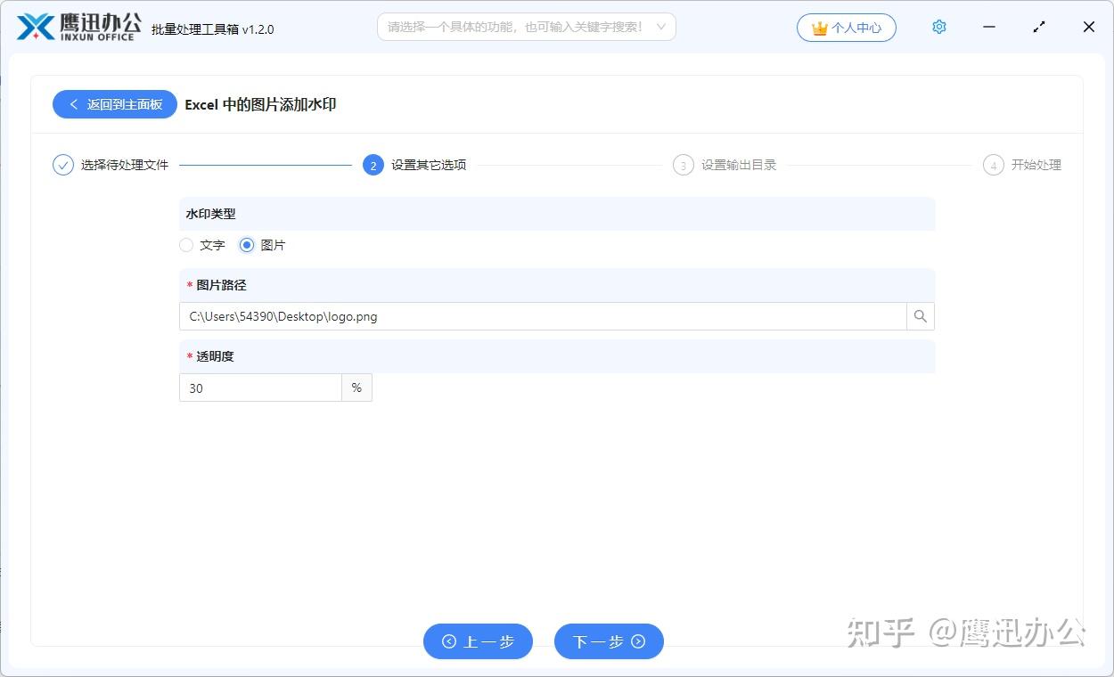Click the Inxun Office logo
Viewport: 1114px width, 677px height.
click(78, 27)
